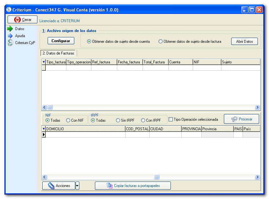Click lowercase Provincia column header

(218, 129)
